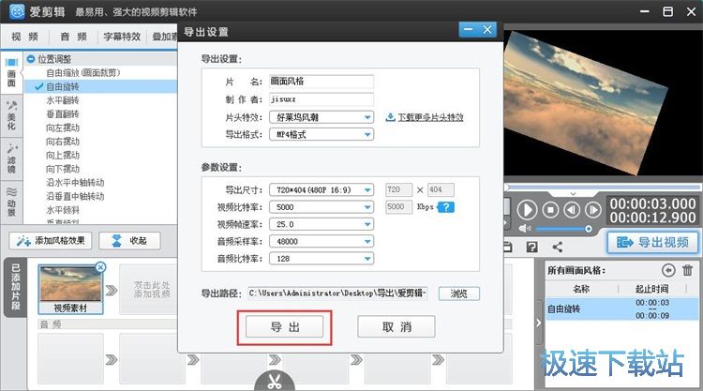This screenshot has width=703, height=391.
Task: Click the 爱剪辑 app logo icon
Action: click(17, 11)
